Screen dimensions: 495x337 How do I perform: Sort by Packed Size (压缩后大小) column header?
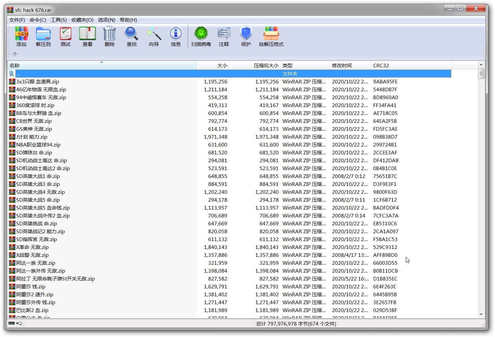255,65
